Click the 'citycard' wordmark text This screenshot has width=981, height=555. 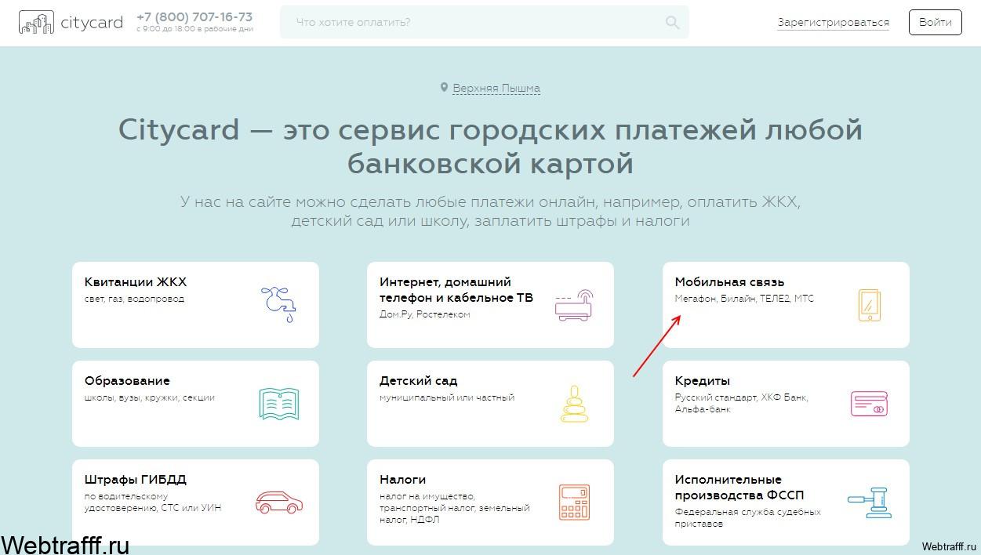[x=92, y=23]
